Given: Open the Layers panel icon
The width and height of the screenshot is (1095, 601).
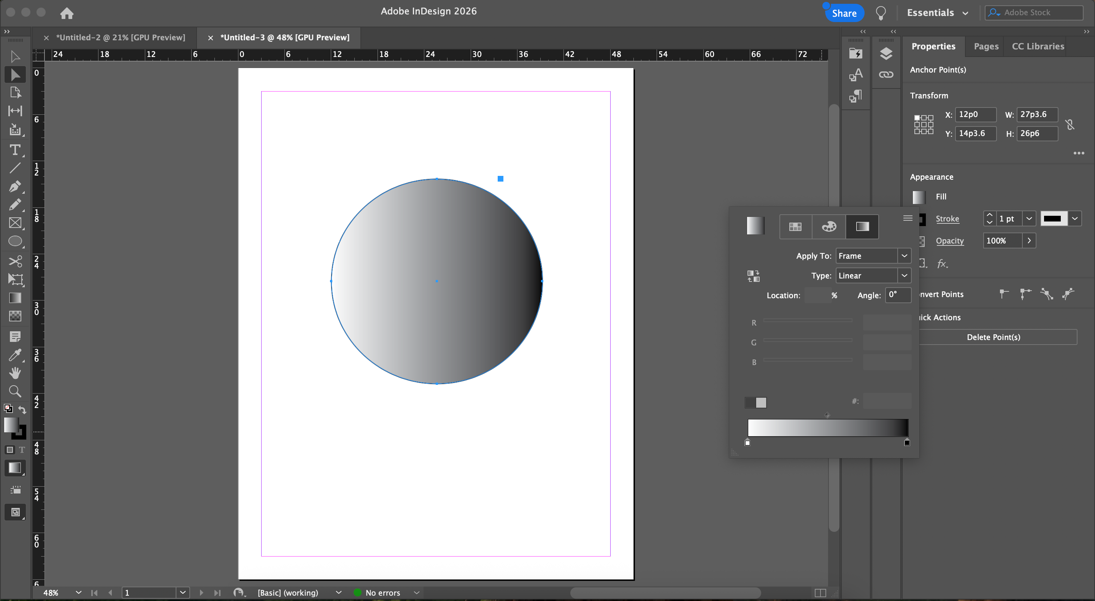Looking at the screenshot, I should click(x=886, y=54).
